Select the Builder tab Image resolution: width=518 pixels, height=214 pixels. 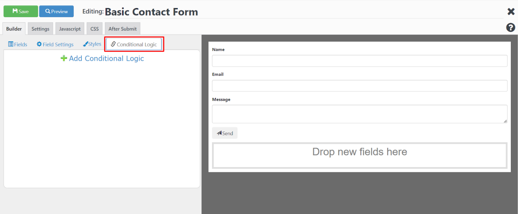tap(14, 29)
